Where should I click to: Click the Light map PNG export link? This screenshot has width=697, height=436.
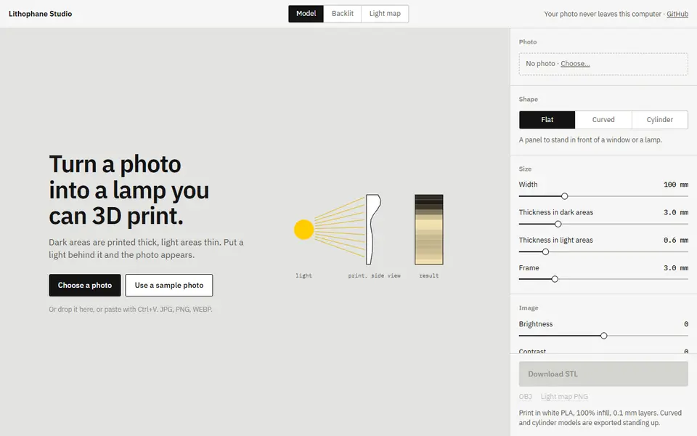tap(564, 397)
